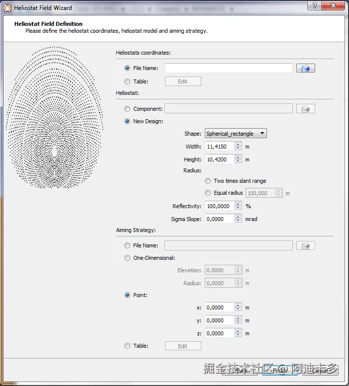Increase the Width value

point(238,145)
